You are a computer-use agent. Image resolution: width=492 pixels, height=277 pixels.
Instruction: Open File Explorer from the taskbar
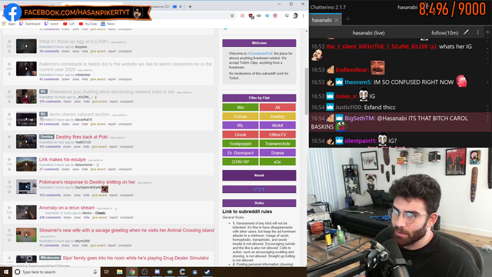click(x=120, y=272)
